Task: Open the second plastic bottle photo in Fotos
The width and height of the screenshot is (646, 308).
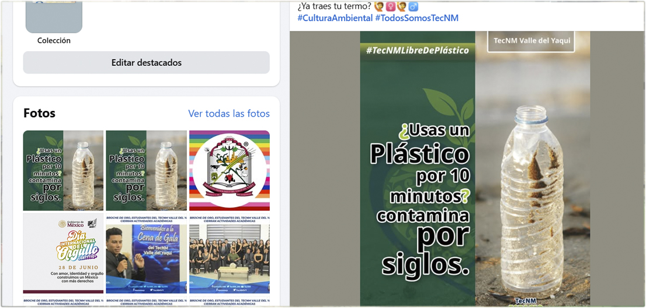Action: click(x=146, y=170)
